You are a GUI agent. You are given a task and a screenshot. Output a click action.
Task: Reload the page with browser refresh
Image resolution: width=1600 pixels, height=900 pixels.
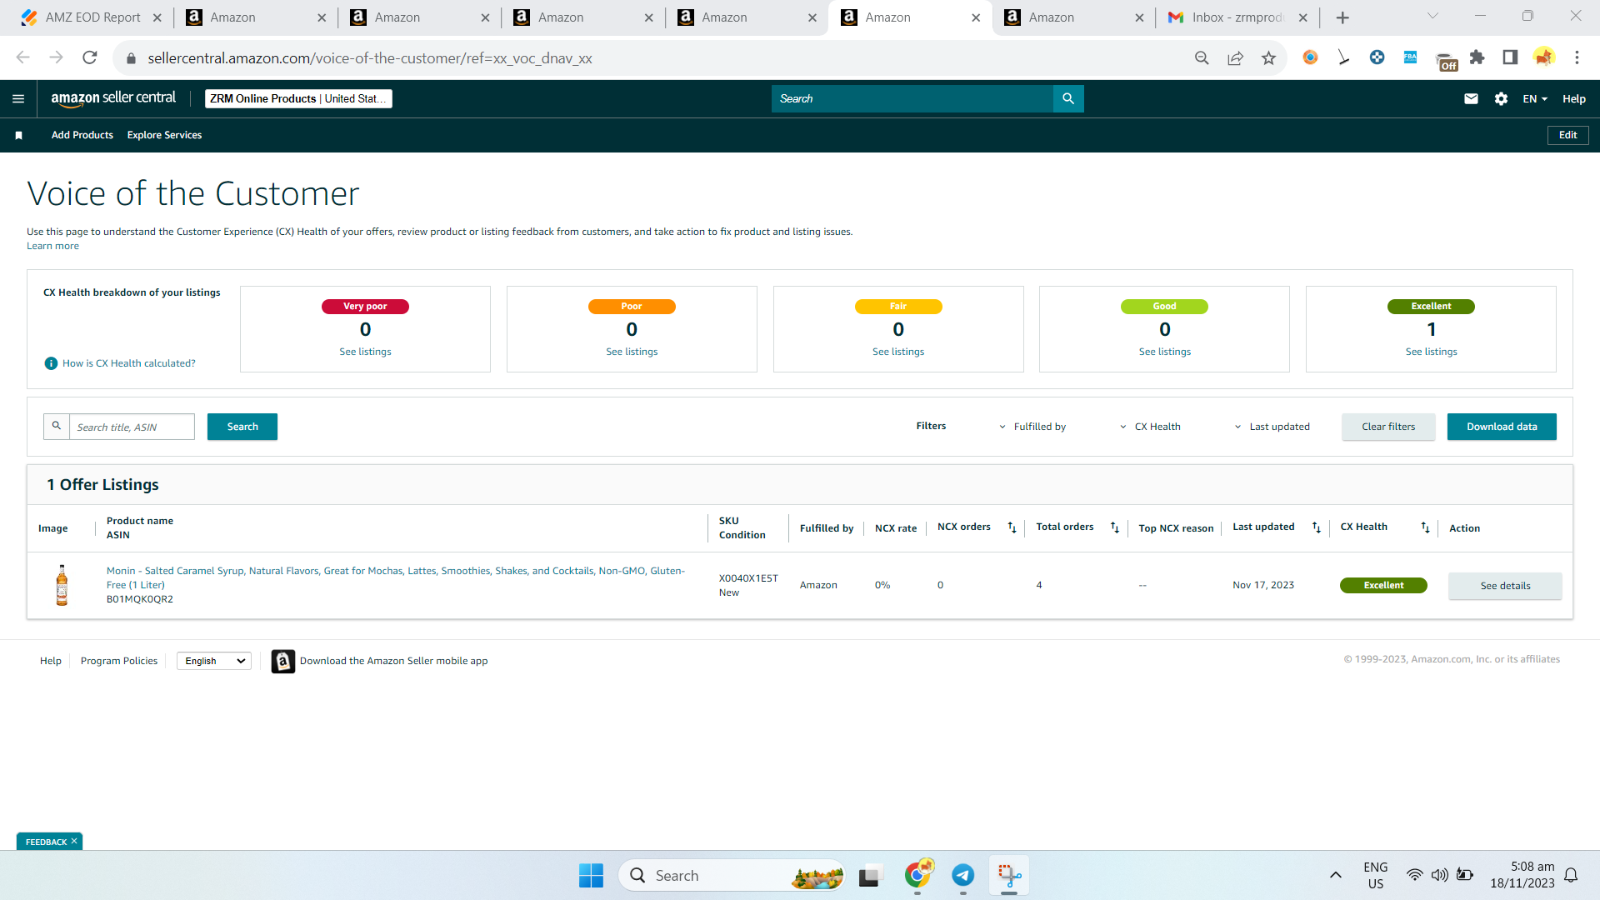pyautogui.click(x=90, y=57)
